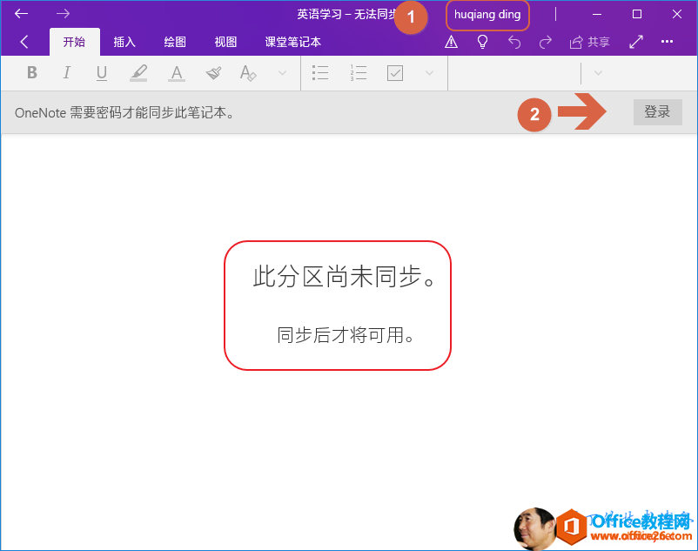Screen dimensions: 698x551
Task: Click the 登录 sign-in button
Action: click(657, 111)
